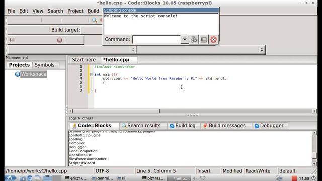Select the Workspace tree item

(x=34, y=74)
